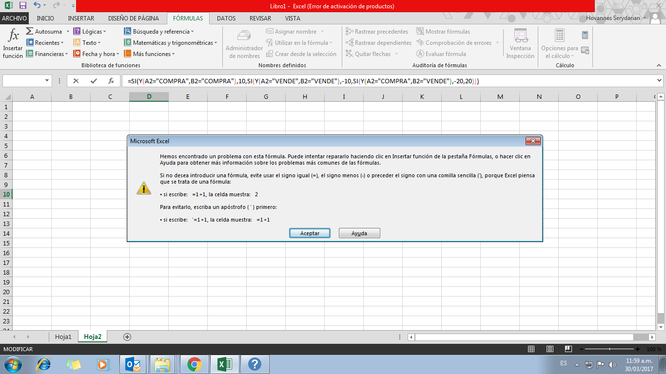
Task: Click the Calcular ahora calculator icon
Action: pos(585,36)
